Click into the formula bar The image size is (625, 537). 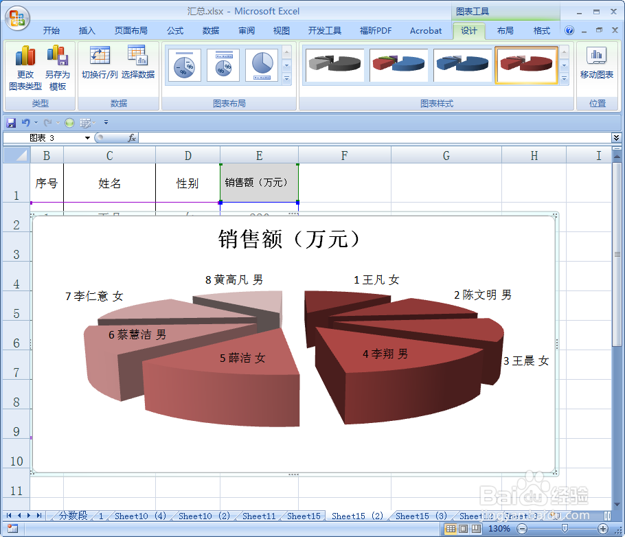(375, 138)
